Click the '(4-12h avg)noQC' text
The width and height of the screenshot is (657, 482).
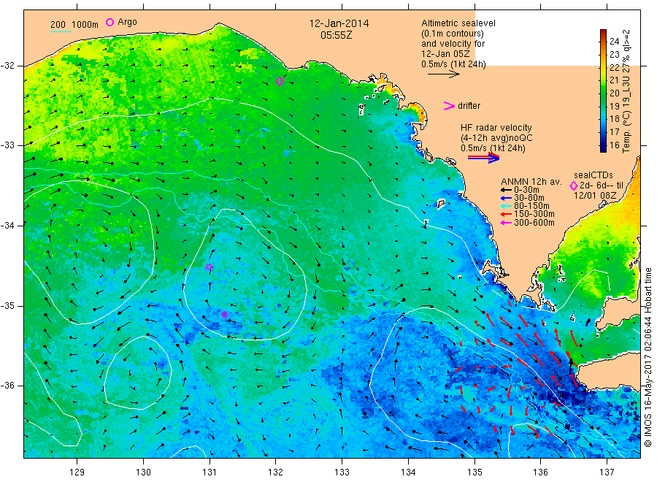[x=496, y=138]
